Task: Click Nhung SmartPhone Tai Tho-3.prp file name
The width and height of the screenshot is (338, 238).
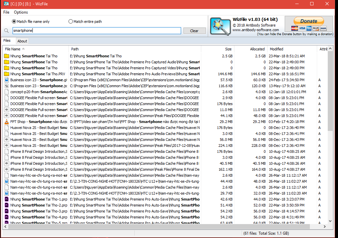Action: [x=39, y=211]
